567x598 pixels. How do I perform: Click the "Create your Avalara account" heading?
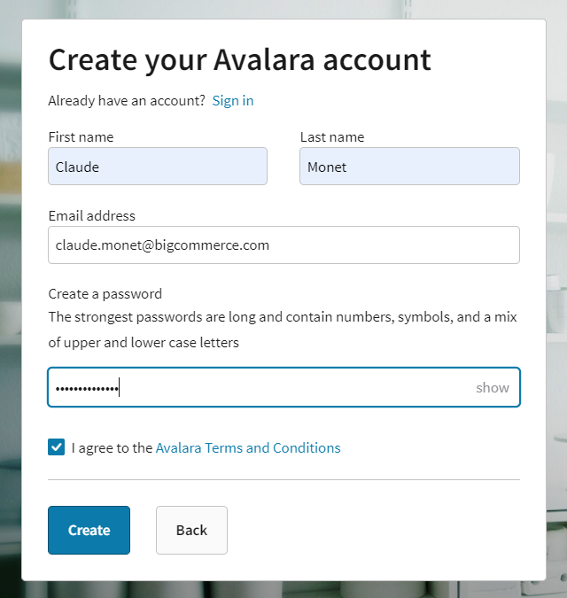tap(239, 60)
